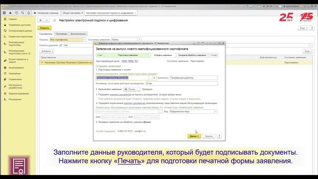Click the Действителен до column header

point(268,58)
